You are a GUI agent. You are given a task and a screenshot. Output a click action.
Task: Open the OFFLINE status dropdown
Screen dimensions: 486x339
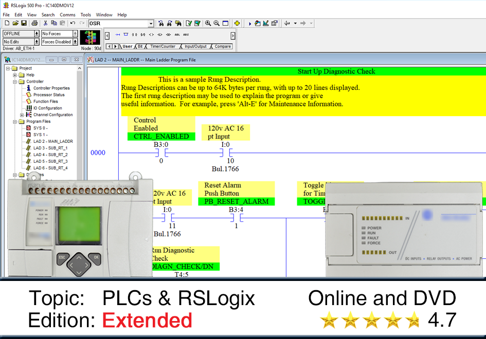(37, 34)
